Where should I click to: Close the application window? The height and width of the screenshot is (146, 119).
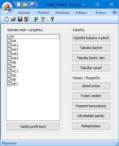pyautogui.click(x=112, y=4)
